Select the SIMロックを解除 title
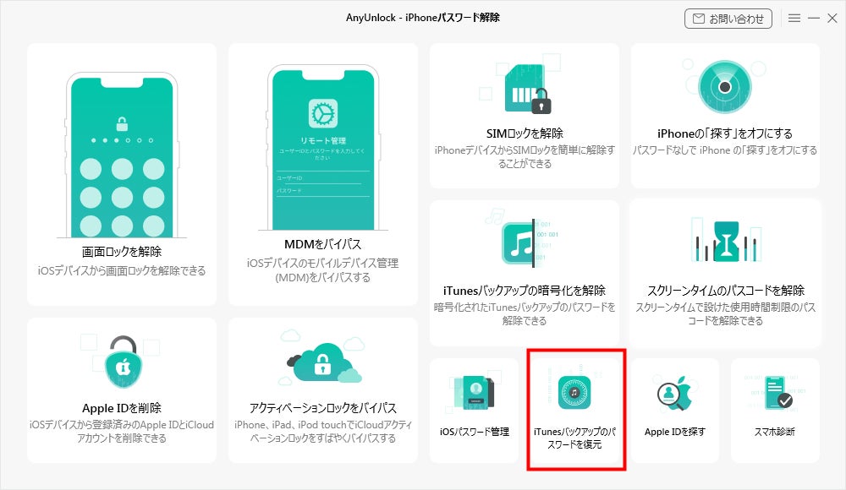This screenshot has width=846, height=490. [525, 133]
